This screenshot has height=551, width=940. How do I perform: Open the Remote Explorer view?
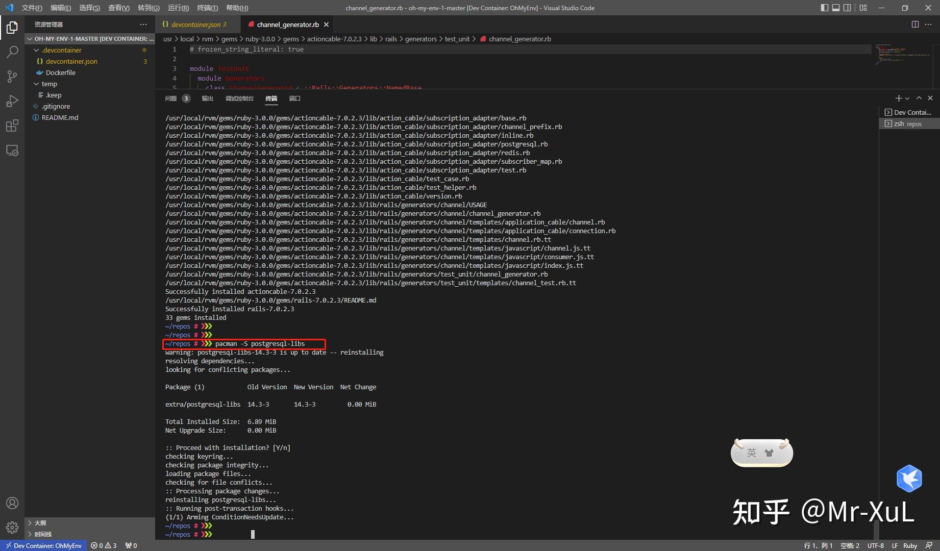pyautogui.click(x=12, y=151)
